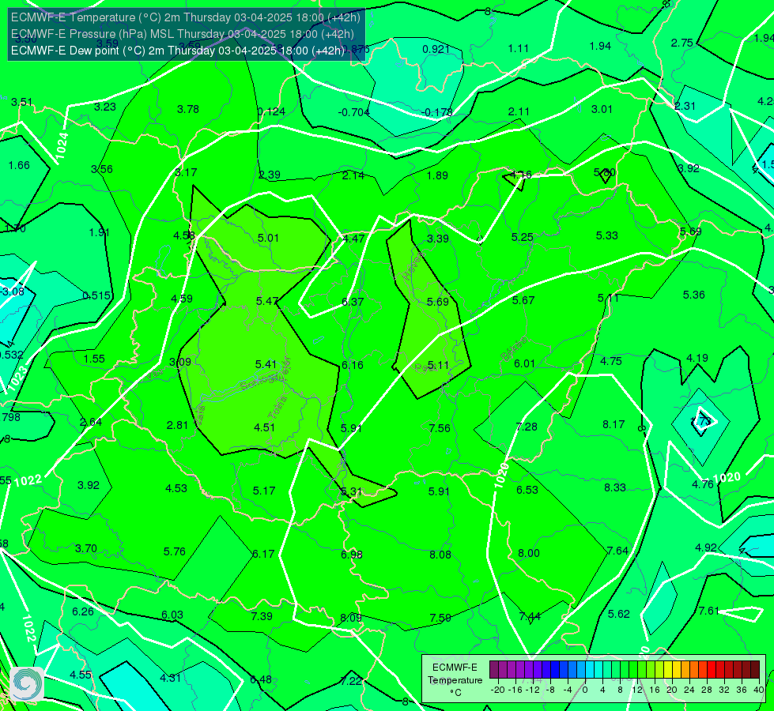Click the dew point value 5.31
Viewport: 774px width, 711px height.
pos(352,492)
